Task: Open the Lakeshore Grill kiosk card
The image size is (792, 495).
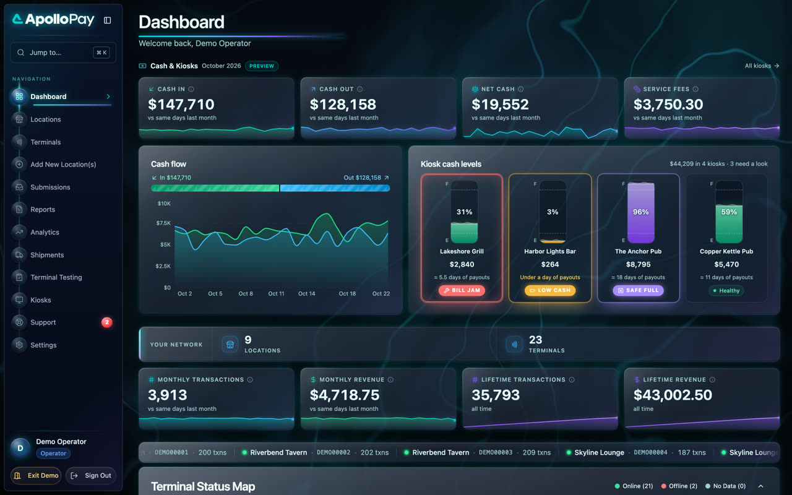Action: pos(462,238)
